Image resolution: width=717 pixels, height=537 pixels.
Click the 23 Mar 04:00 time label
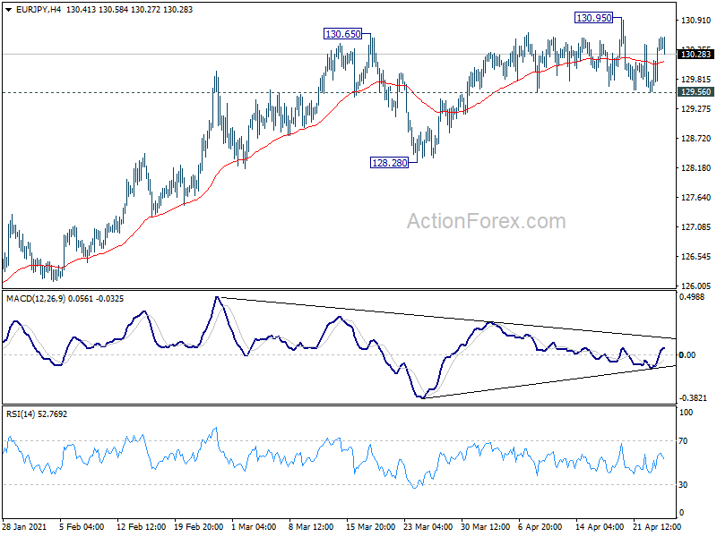click(428, 526)
